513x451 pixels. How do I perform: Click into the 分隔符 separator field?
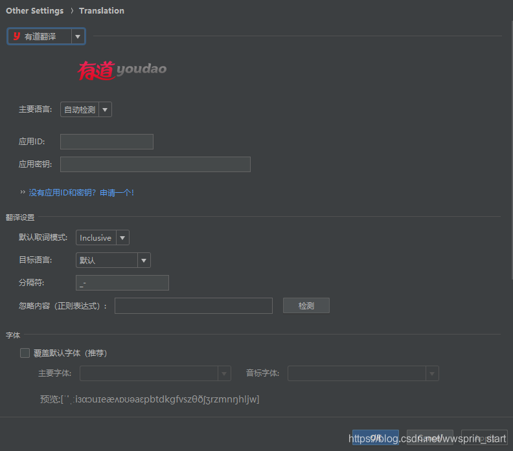pyautogui.click(x=122, y=283)
